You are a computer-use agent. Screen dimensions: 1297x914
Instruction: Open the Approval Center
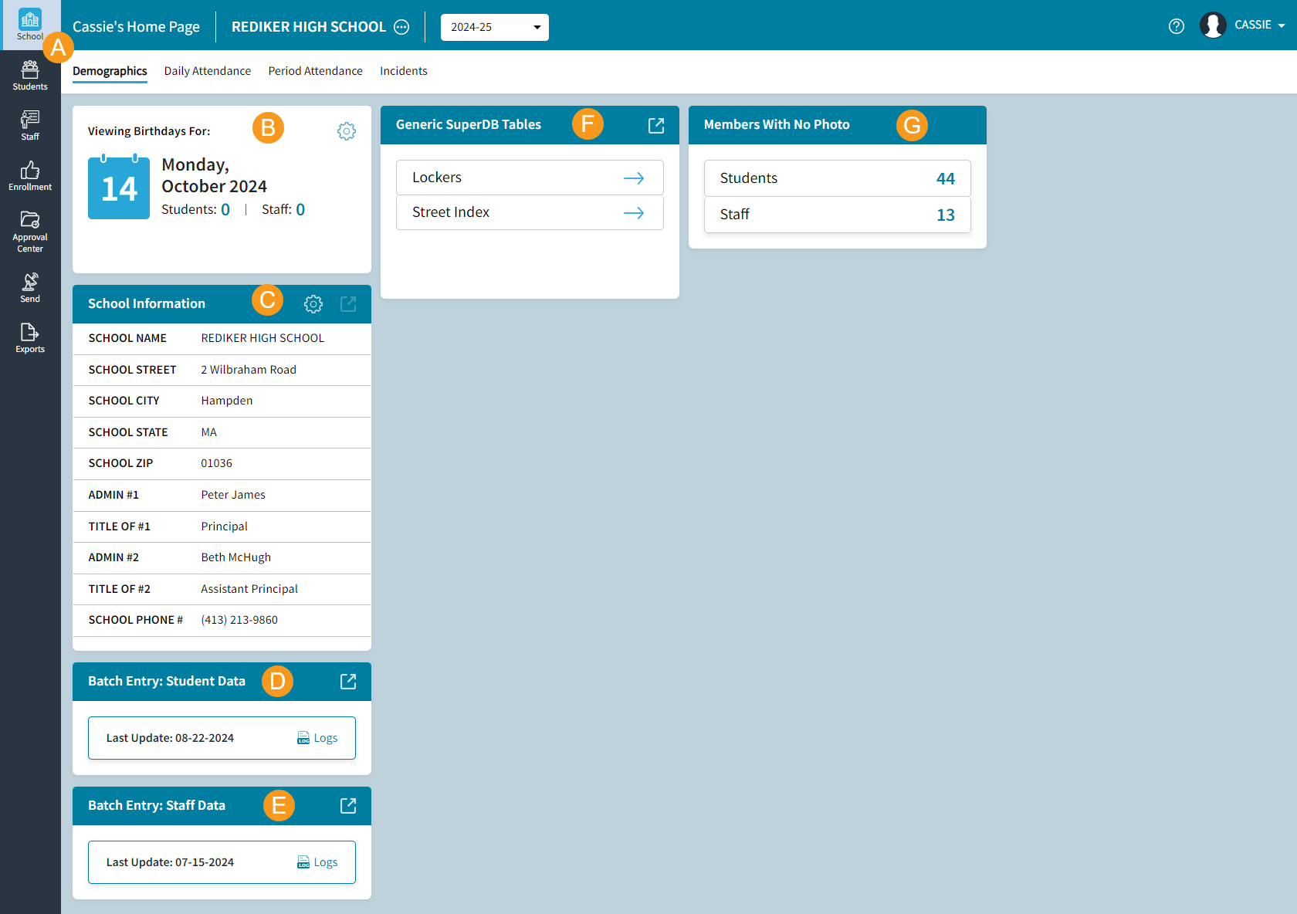30,228
